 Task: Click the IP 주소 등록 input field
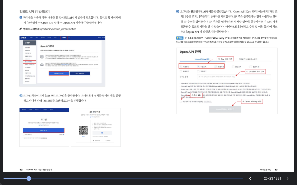pos(234,77)
